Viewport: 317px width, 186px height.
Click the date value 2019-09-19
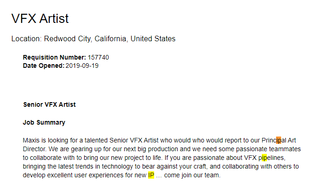point(82,66)
